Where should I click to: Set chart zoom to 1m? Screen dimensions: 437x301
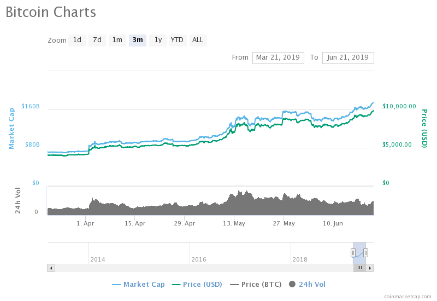coord(117,40)
